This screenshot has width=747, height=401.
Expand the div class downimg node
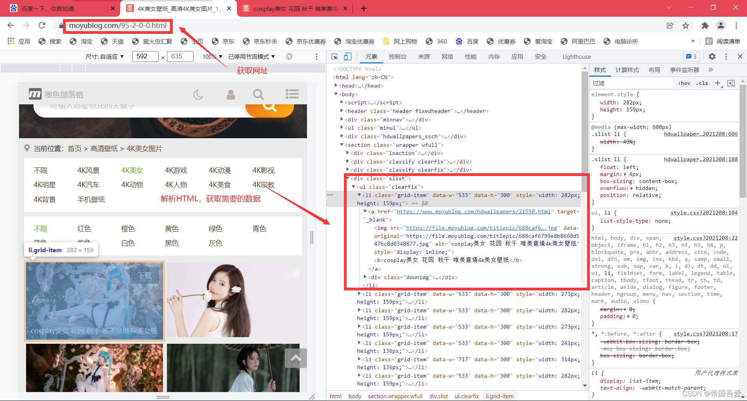(365, 277)
